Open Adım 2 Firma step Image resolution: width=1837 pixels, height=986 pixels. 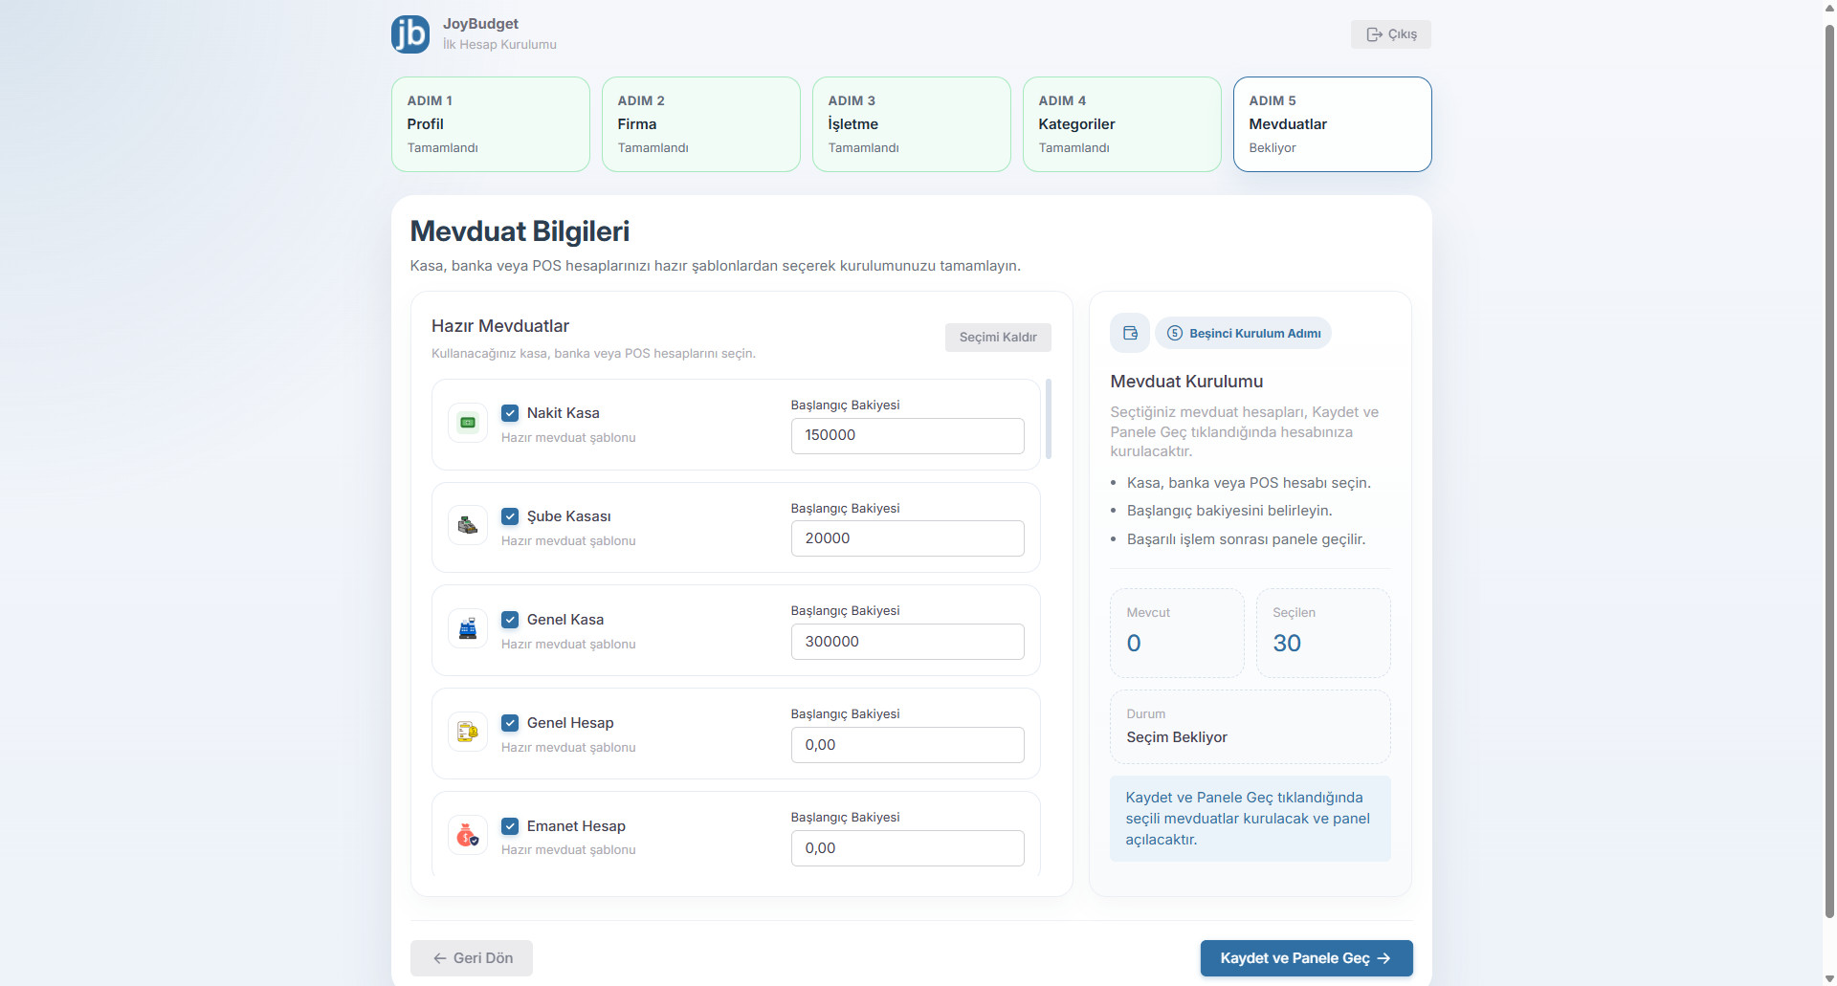(x=701, y=124)
